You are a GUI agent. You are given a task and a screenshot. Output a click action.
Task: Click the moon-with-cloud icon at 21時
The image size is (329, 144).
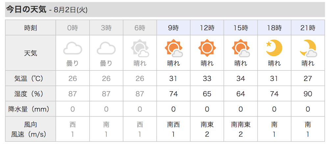coord(308,48)
